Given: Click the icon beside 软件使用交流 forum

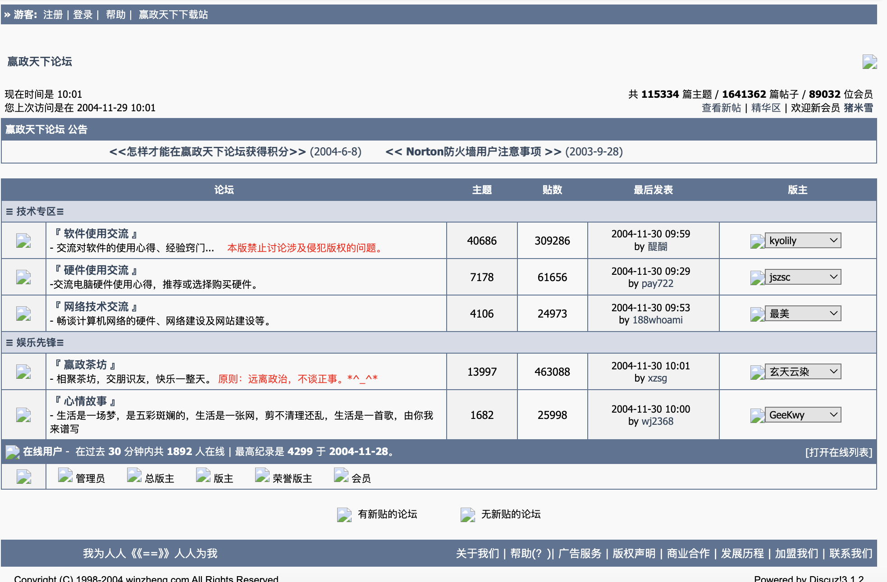Looking at the screenshot, I should (x=23, y=241).
